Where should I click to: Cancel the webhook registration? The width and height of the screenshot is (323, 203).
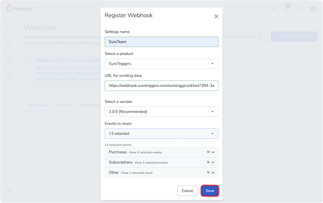(187, 191)
